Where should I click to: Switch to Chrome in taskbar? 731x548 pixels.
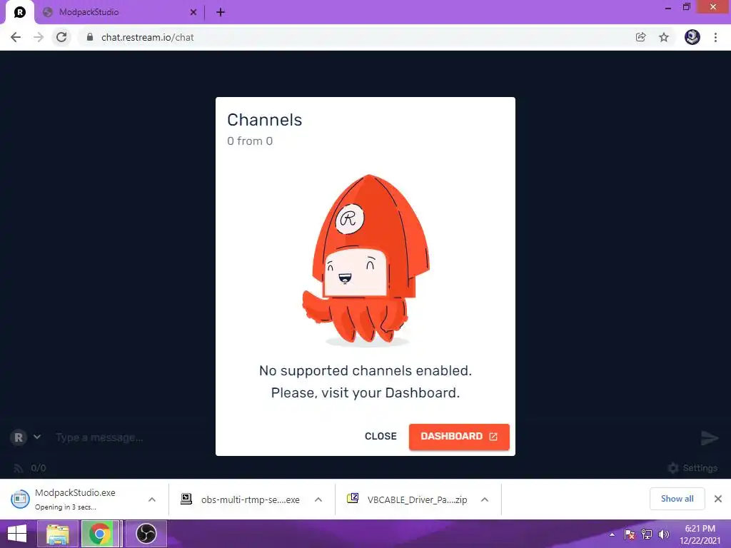[100, 534]
